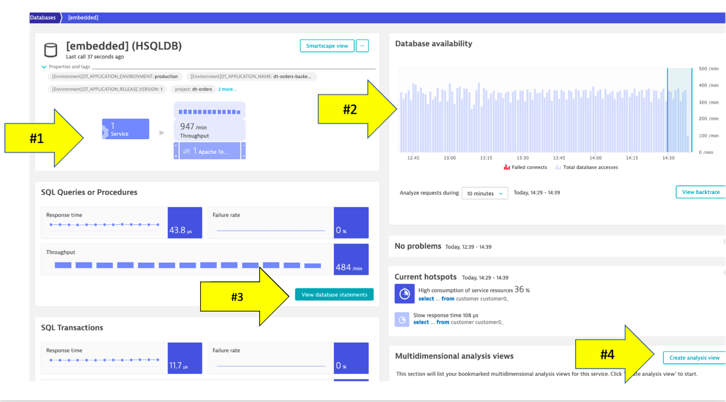726x402 pixels.
Task: Click the View database statements button
Action: coord(334,294)
